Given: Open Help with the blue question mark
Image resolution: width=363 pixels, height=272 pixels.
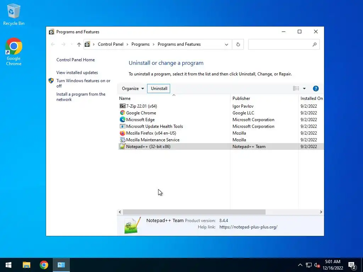Looking at the screenshot, I should [316, 89].
